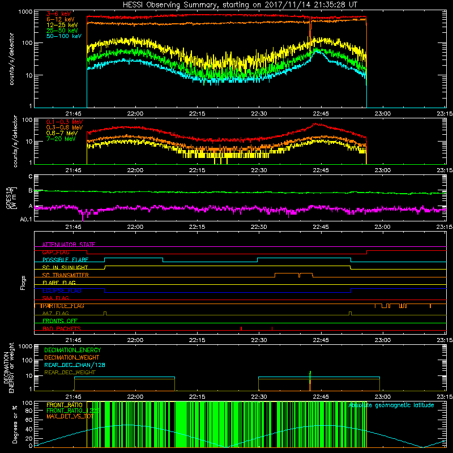Click the vertical Flags axis title
This screenshot has height=453, width=453.
pos(23,283)
